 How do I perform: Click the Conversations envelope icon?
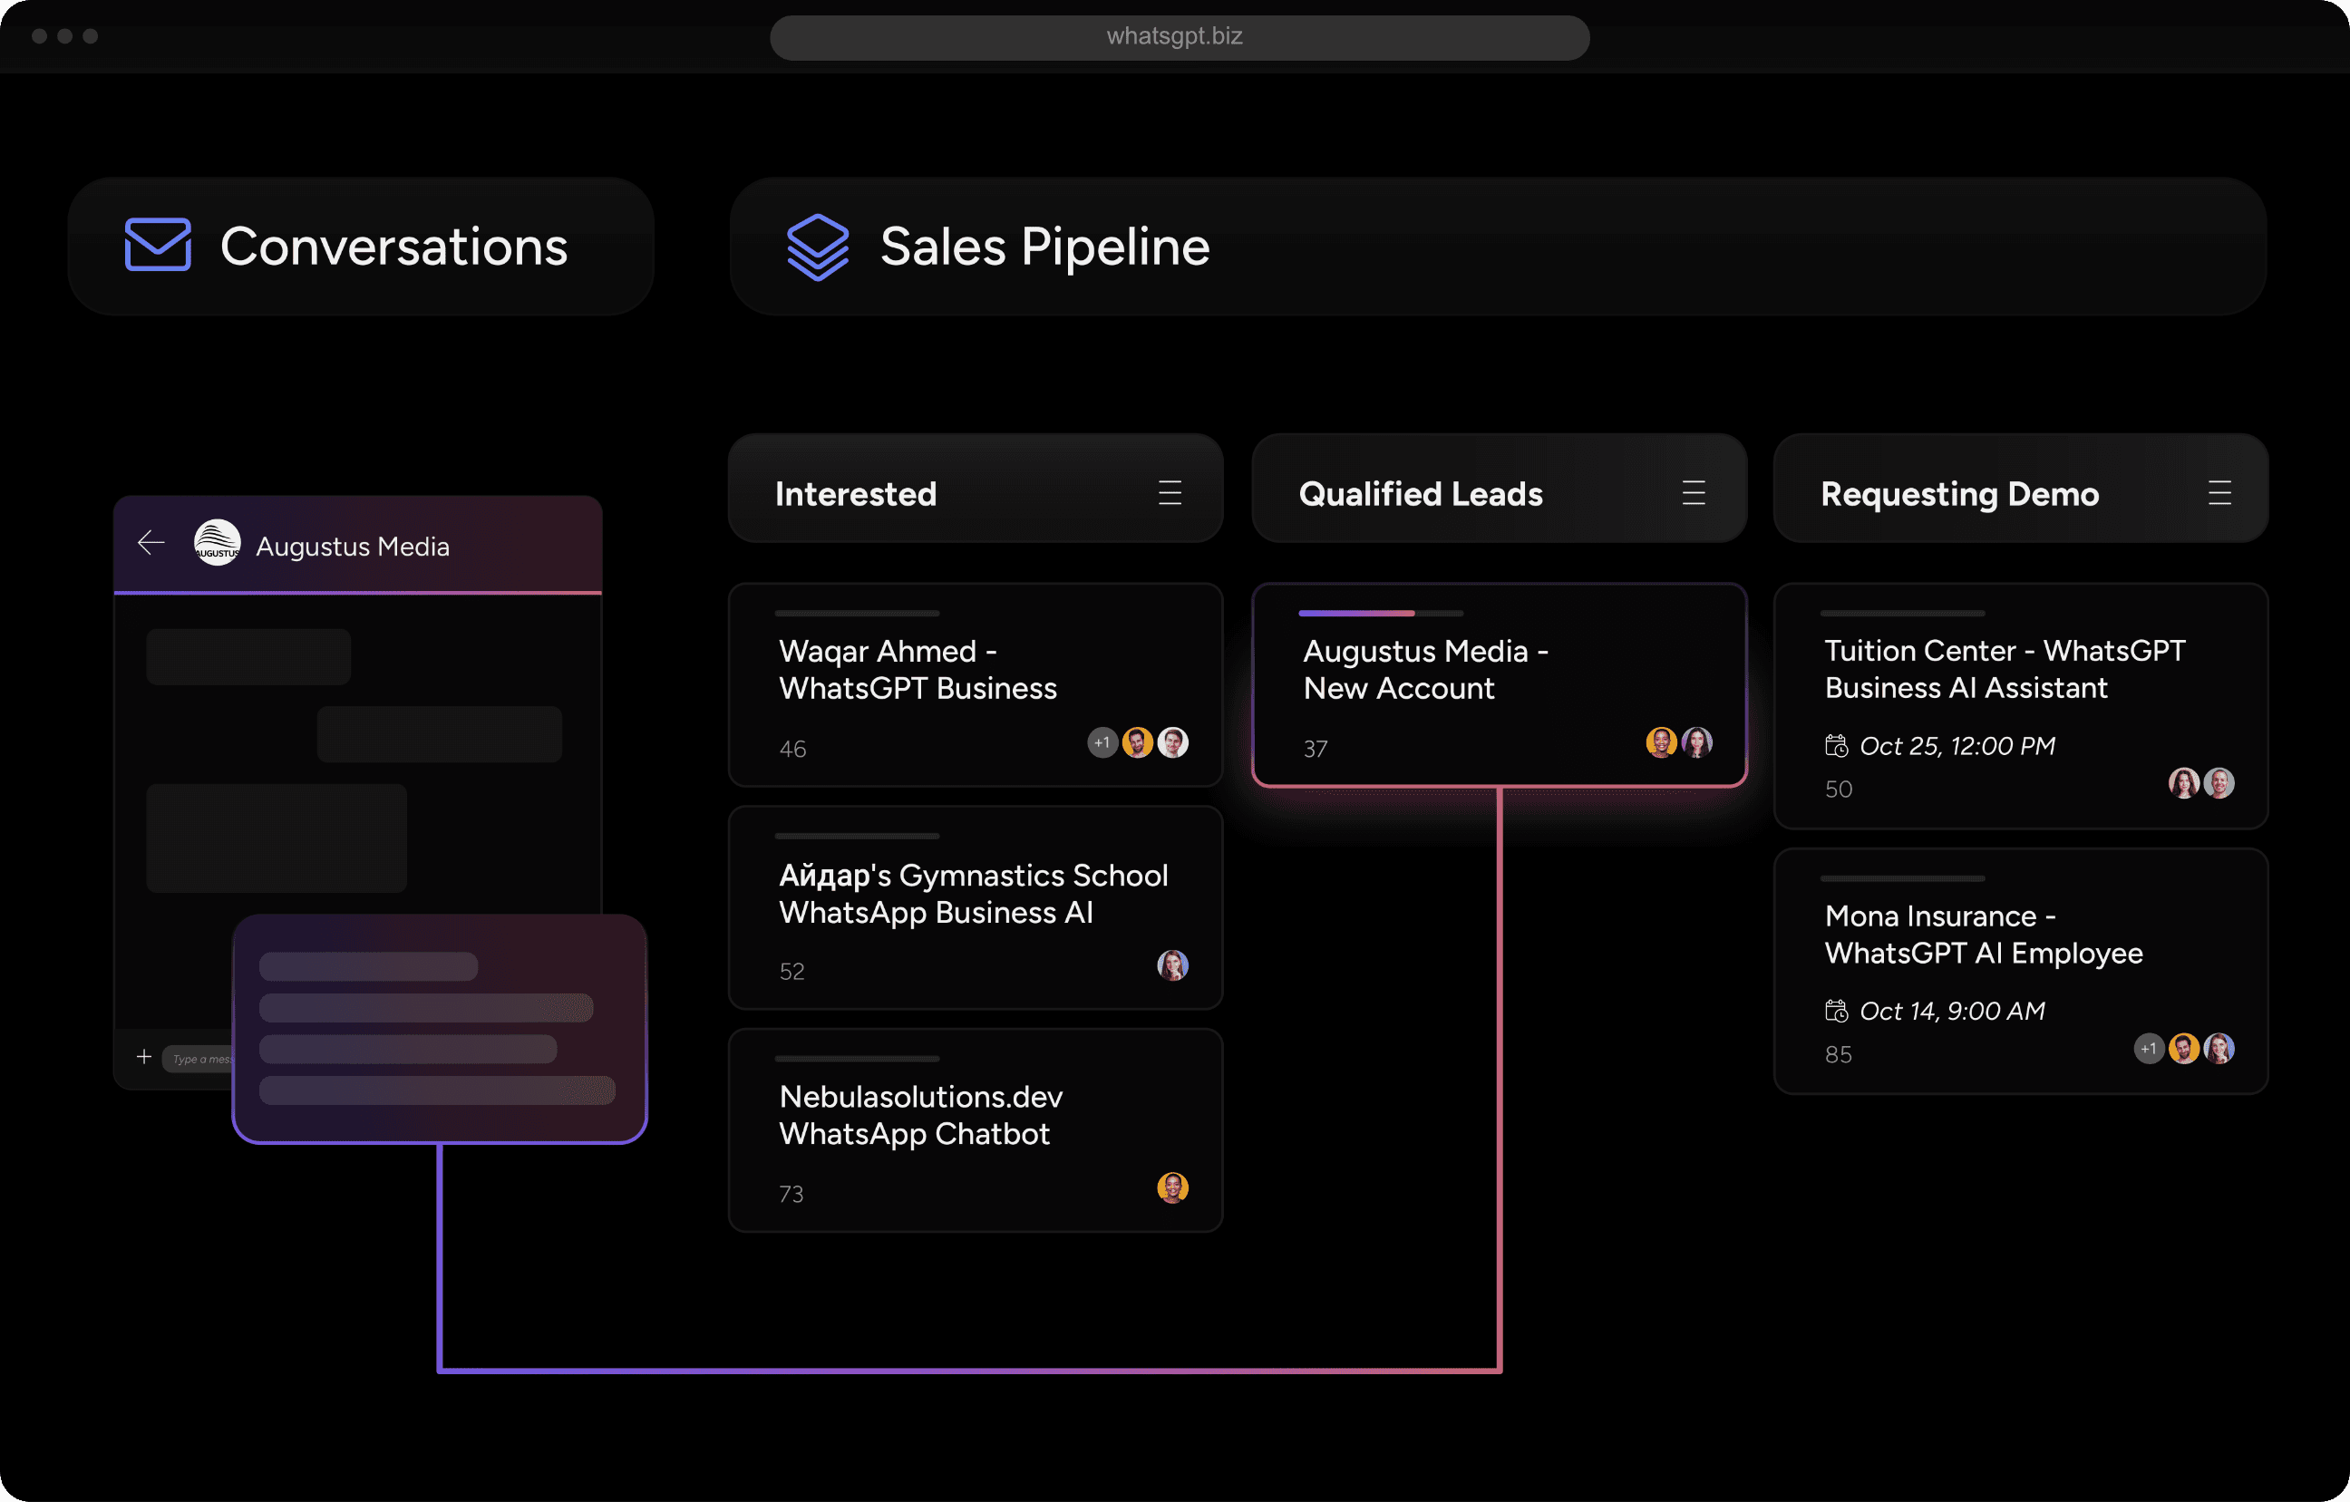pyautogui.click(x=158, y=246)
